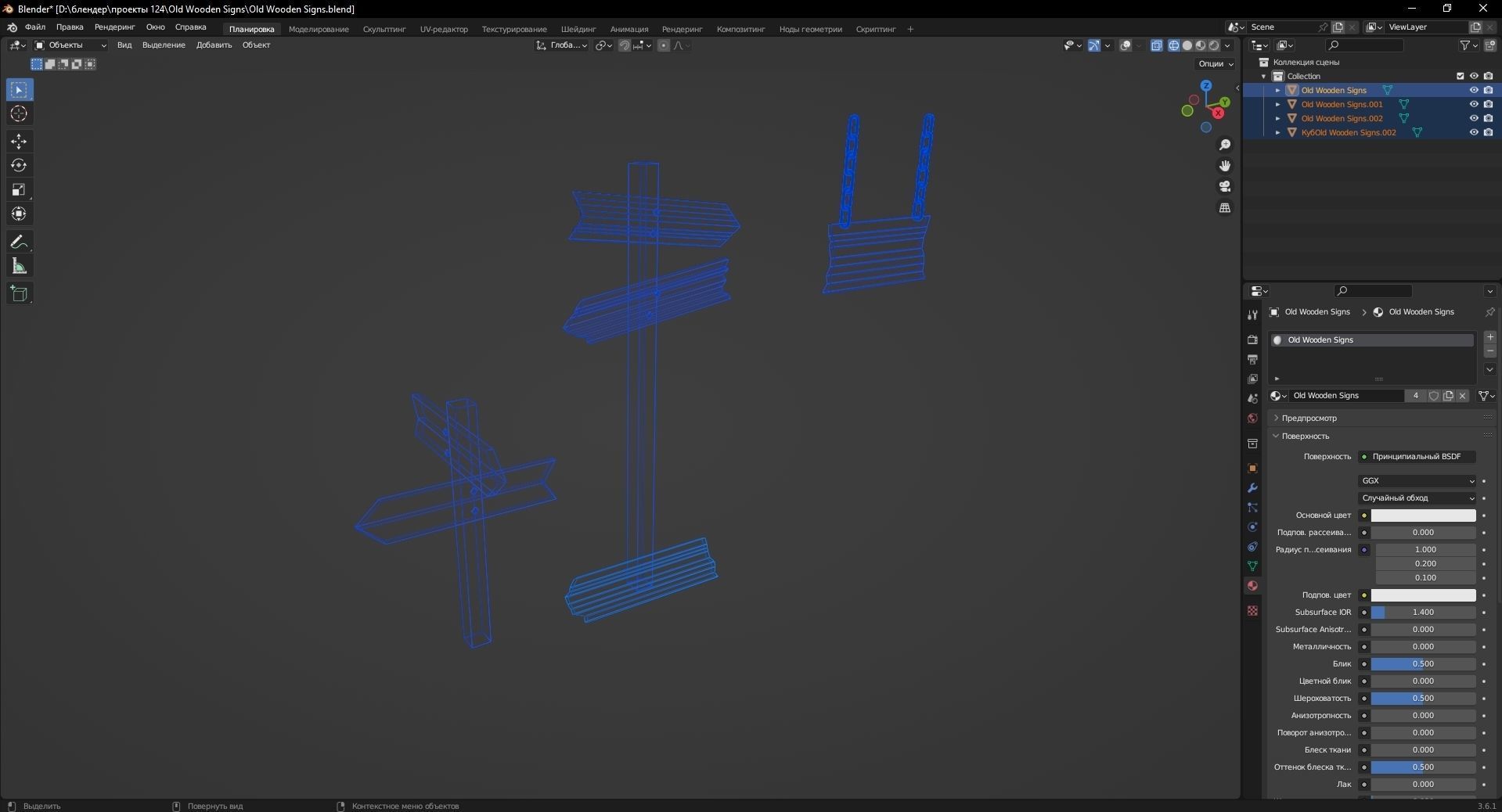Image resolution: width=1502 pixels, height=812 pixels.
Task: Collapse the Collection tree item
Action: coord(1264,76)
